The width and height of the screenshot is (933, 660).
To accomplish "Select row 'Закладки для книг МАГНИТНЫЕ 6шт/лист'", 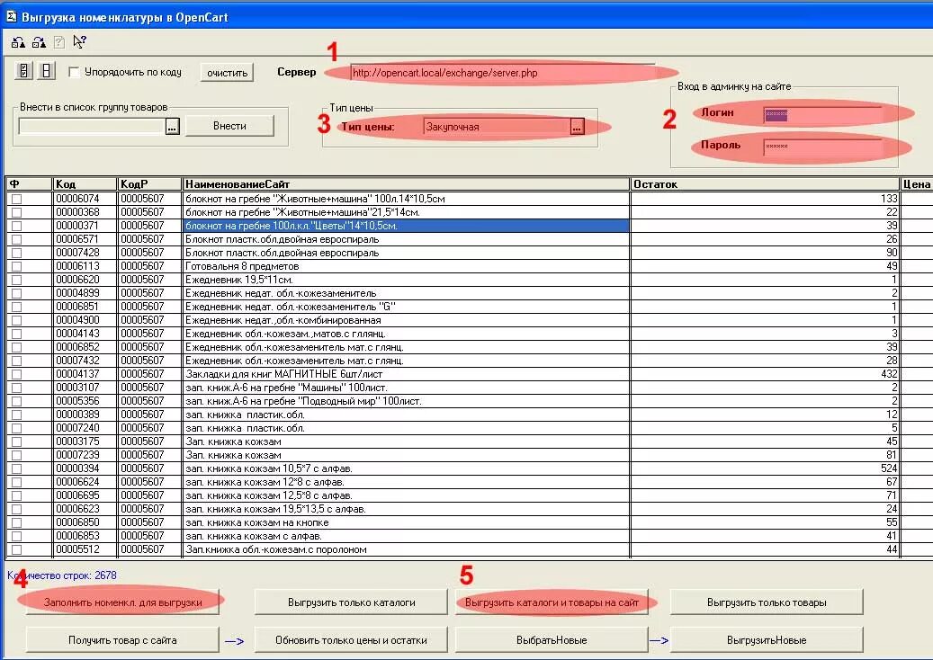I will pos(407,374).
